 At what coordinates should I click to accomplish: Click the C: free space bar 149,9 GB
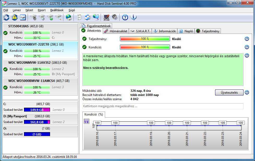(37, 110)
